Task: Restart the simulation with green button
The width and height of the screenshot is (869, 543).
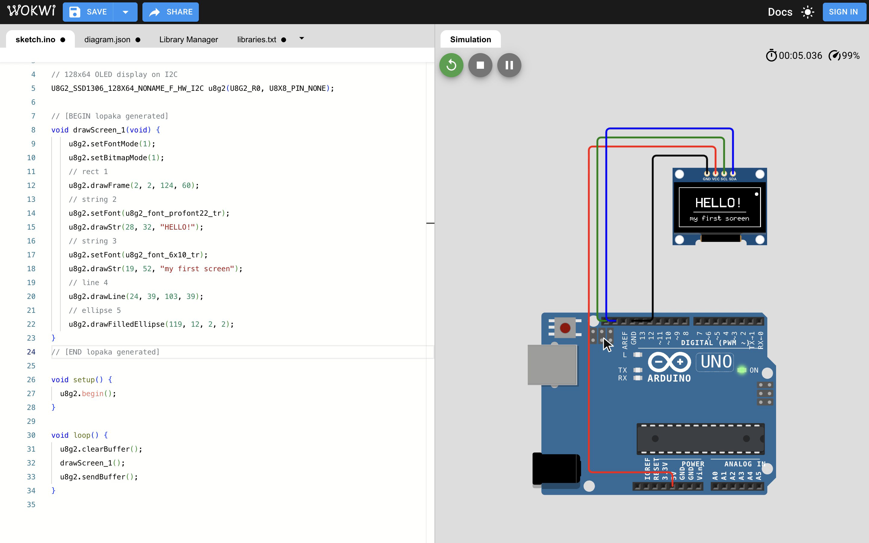Action: (451, 65)
